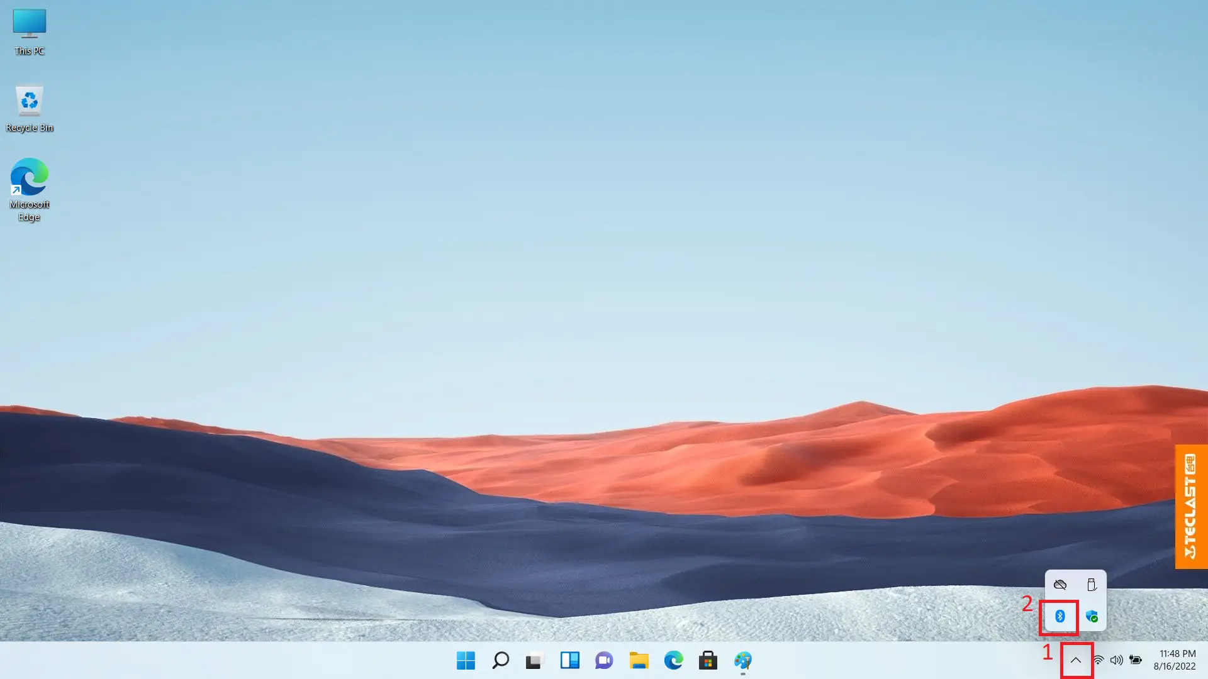The height and width of the screenshot is (679, 1208).
Task: Click the battery status icon
Action: click(1136, 661)
